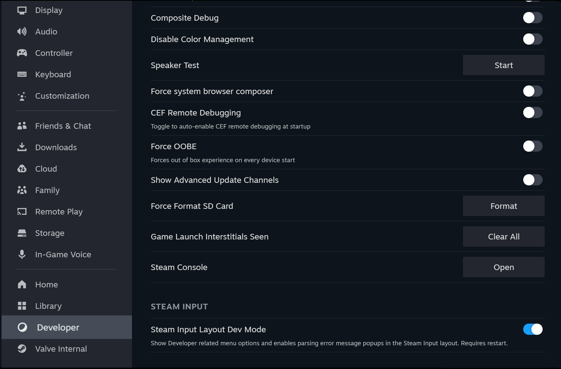Toggle Composite Debug switch
This screenshot has width=561, height=369.
533,18
